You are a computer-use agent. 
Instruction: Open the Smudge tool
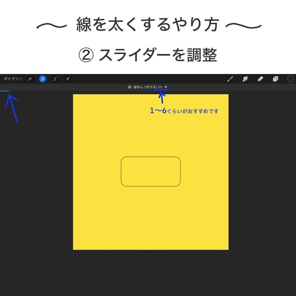(x=245, y=79)
